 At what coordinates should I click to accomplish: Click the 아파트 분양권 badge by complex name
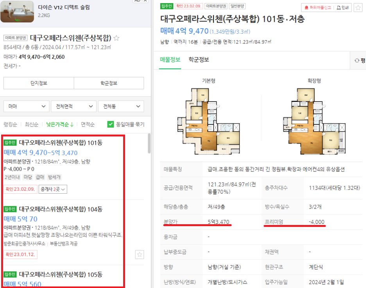coord(15,38)
